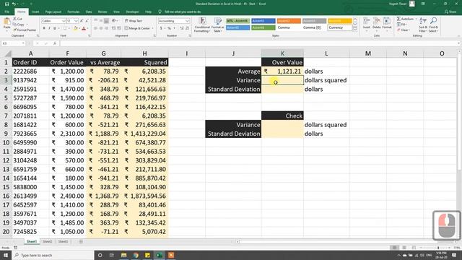
Task: Click the taskbar search box
Action: coord(53,255)
